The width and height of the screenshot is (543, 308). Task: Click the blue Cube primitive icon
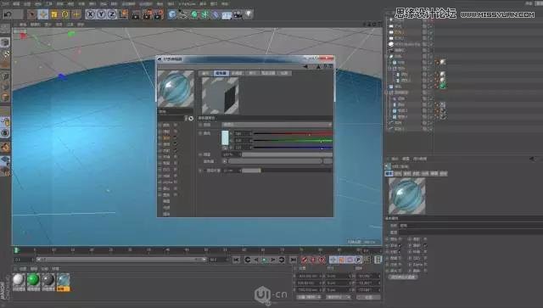[x=172, y=14]
